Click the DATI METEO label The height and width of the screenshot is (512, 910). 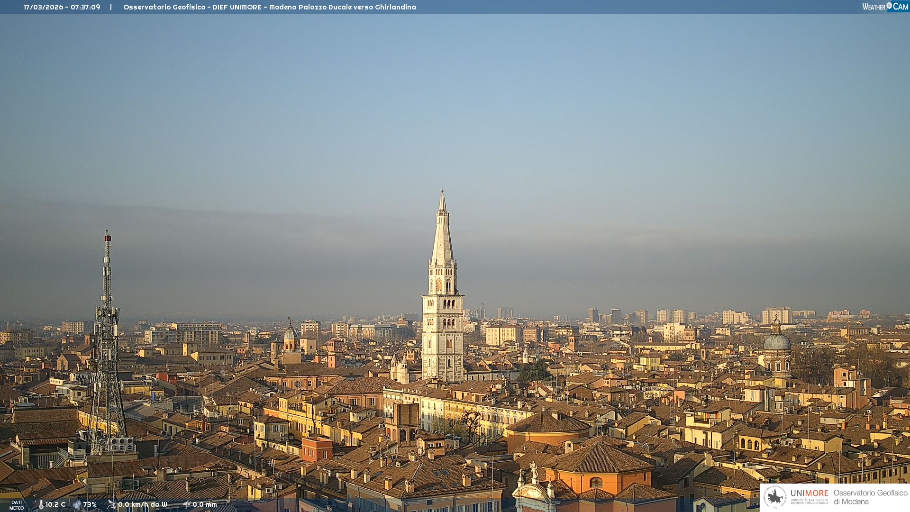coord(17,505)
